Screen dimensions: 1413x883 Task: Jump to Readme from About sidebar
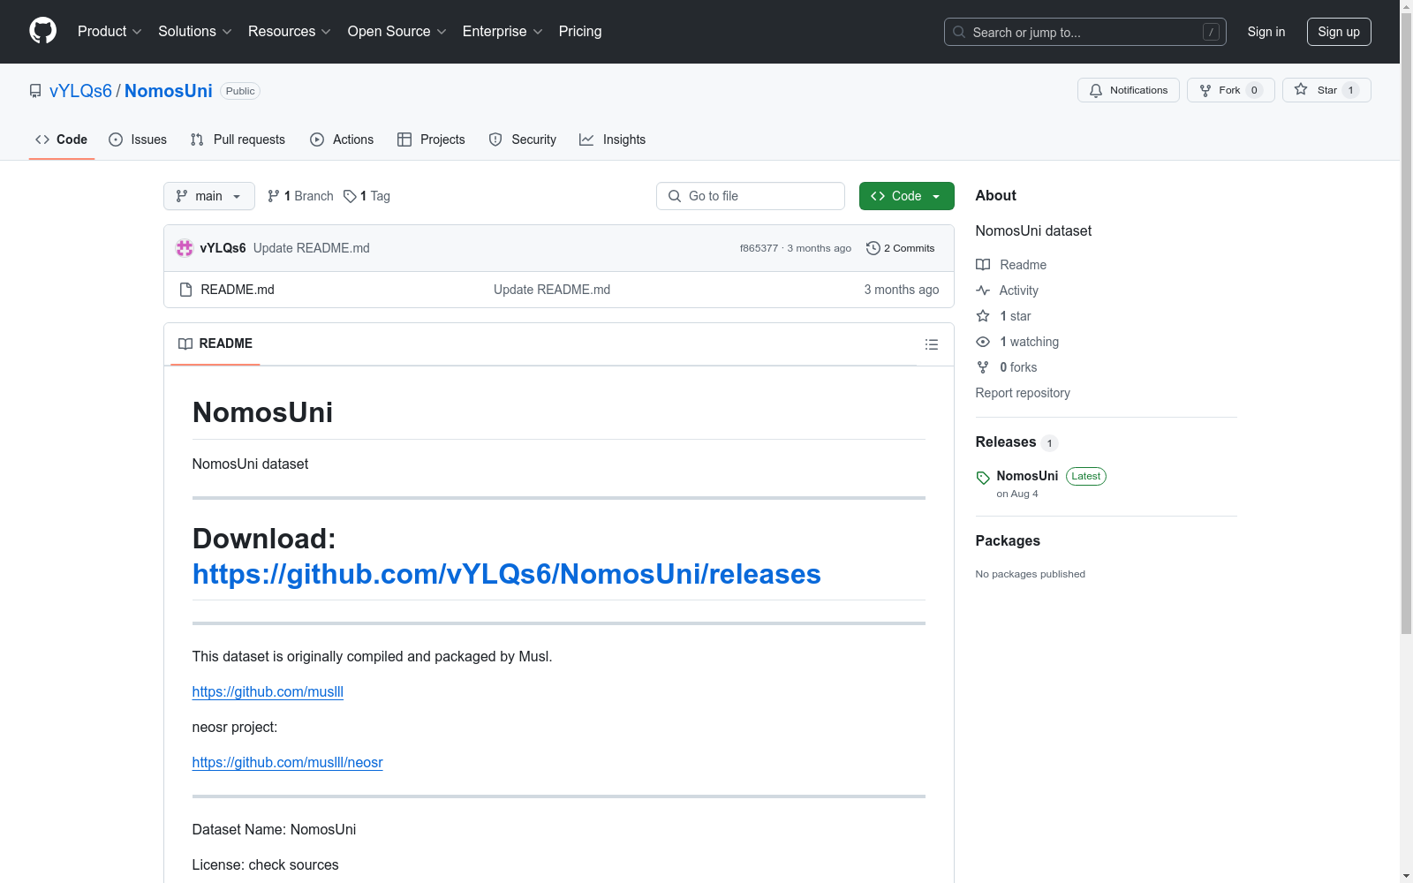click(x=1011, y=265)
